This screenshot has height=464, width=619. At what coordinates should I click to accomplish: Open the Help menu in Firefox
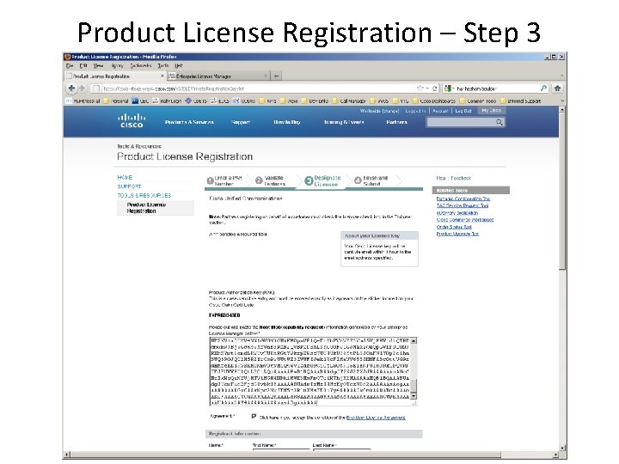point(179,66)
